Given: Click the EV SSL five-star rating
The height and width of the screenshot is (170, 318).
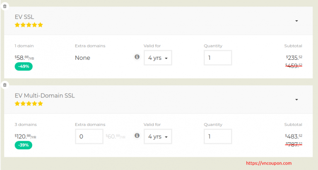Looking at the screenshot, I should [29, 25].
